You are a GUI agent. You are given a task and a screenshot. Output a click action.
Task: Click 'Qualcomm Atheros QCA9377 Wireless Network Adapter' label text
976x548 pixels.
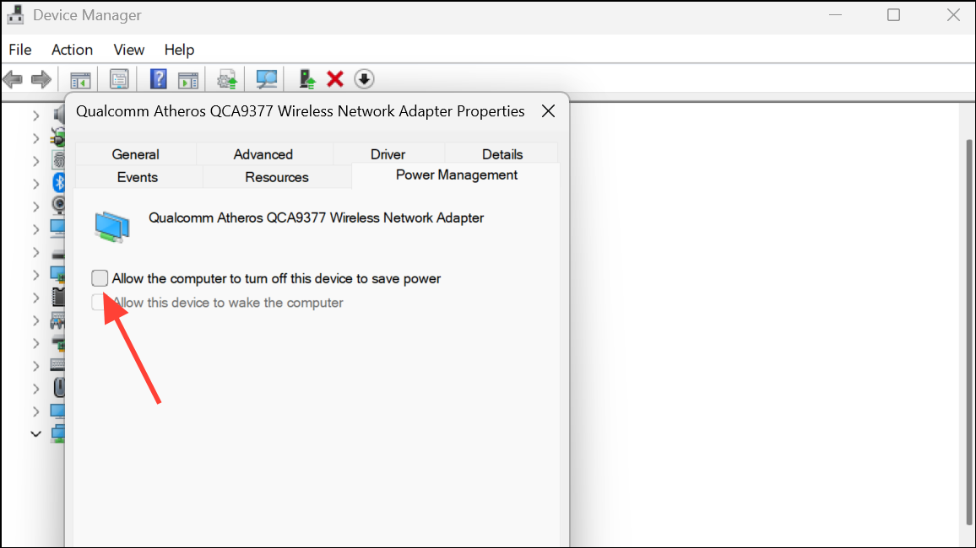317,218
